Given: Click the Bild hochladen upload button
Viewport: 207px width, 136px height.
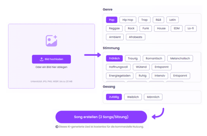Looking at the screenshot, I should tap(51, 59).
